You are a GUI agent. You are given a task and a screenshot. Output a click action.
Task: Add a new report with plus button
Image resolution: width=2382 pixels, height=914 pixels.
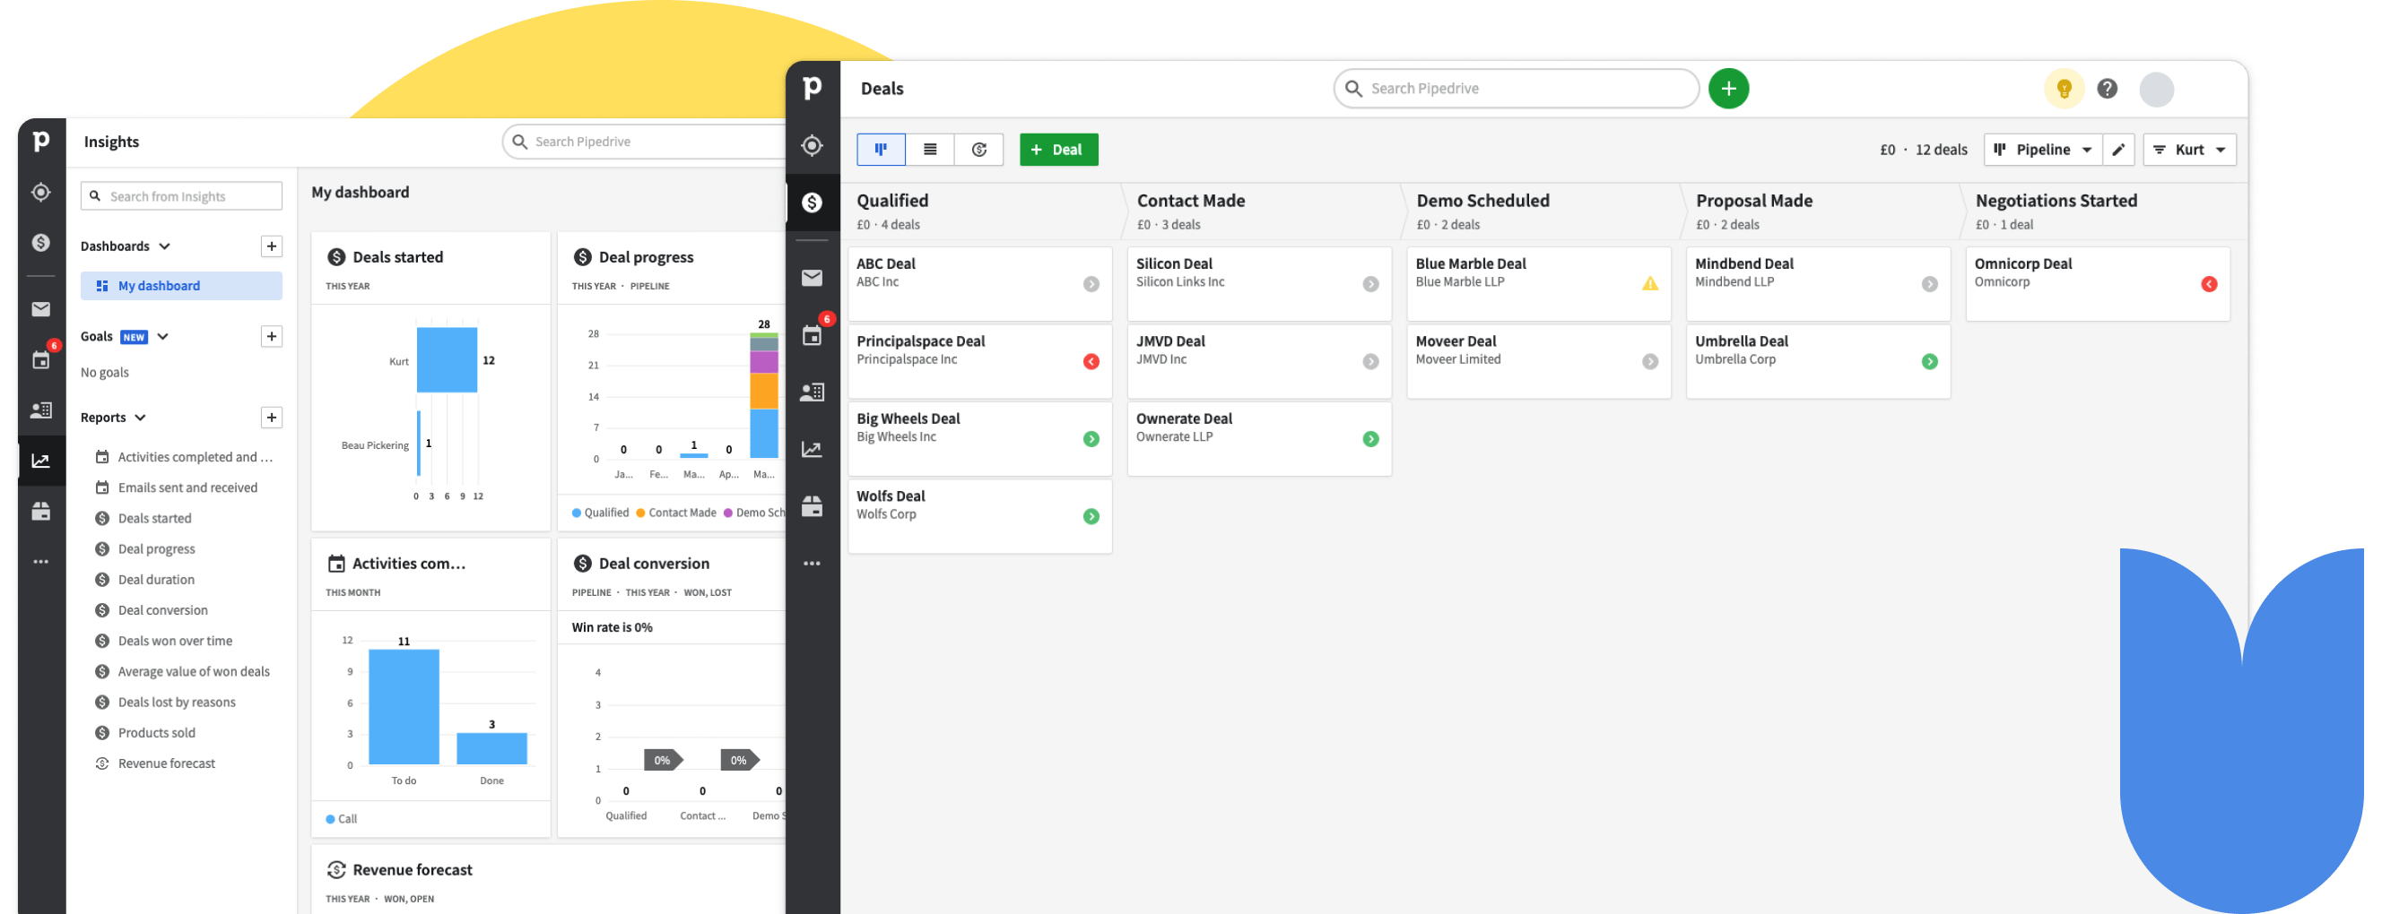(271, 418)
